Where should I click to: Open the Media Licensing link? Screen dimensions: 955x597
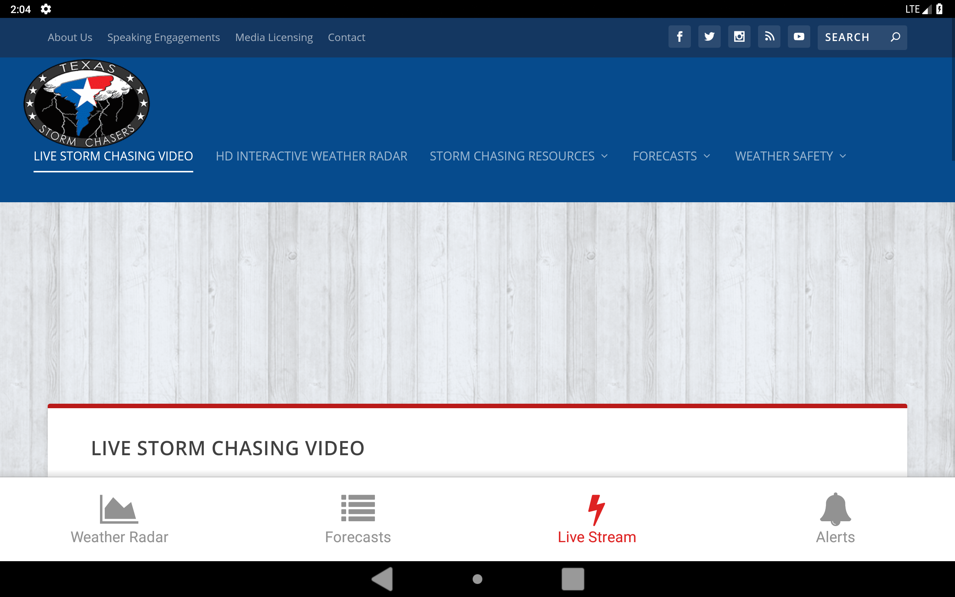click(x=274, y=38)
